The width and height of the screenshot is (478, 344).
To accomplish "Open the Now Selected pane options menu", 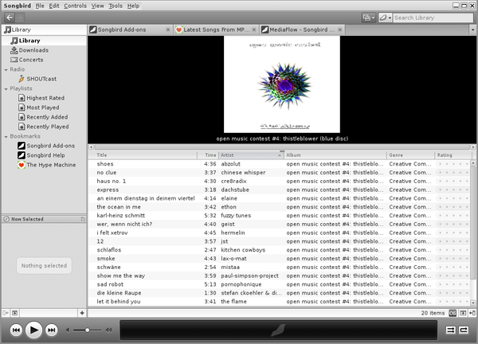I will click(x=83, y=219).
